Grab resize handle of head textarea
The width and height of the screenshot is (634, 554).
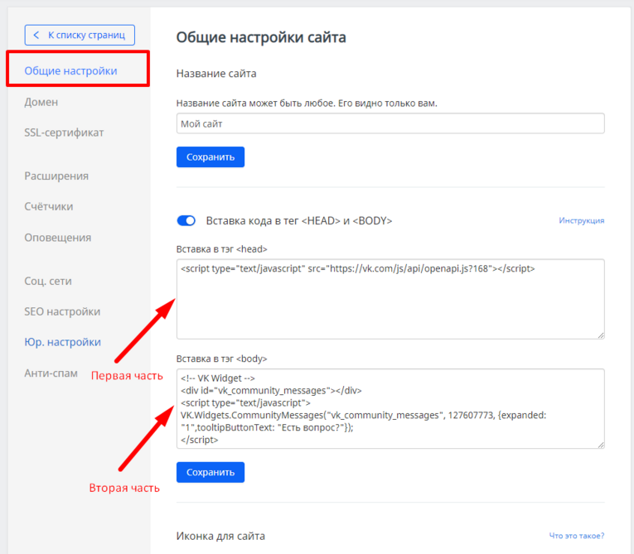point(601,335)
